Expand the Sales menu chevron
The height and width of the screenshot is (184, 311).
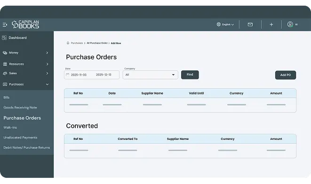(47, 73)
